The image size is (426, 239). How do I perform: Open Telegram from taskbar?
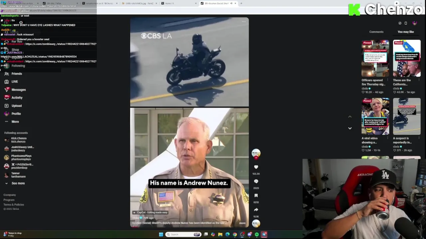pos(264,234)
